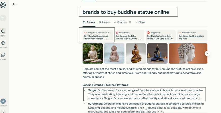Open the Spaces section icon
The height and width of the screenshot is (113, 221).
(x=3, y=55)
